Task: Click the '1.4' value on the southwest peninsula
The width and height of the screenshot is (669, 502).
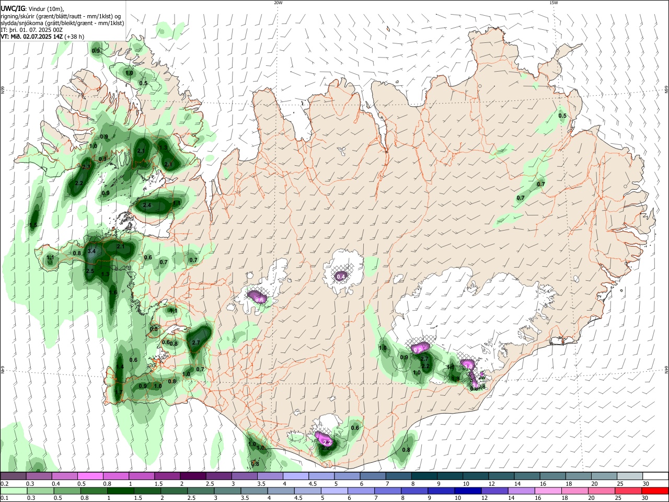Action: (120, 367)
